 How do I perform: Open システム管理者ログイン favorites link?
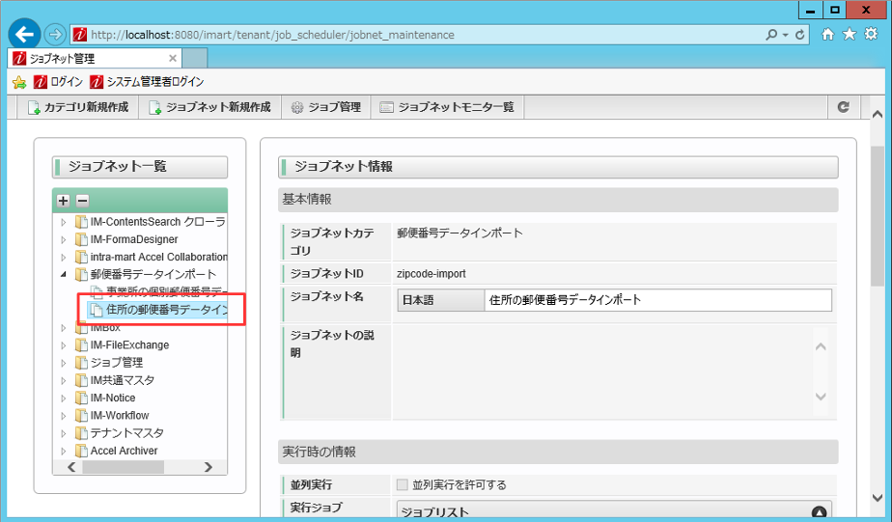point(148,82)
